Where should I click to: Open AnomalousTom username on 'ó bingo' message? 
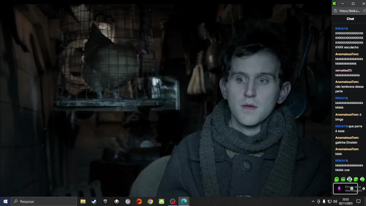click(x=347, y=114)
